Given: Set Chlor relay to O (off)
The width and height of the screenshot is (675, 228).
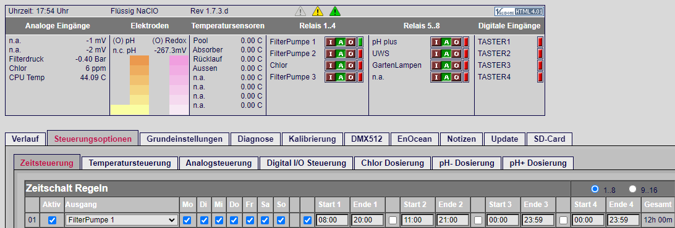Looking at the screenshot, I should [350, 65].
